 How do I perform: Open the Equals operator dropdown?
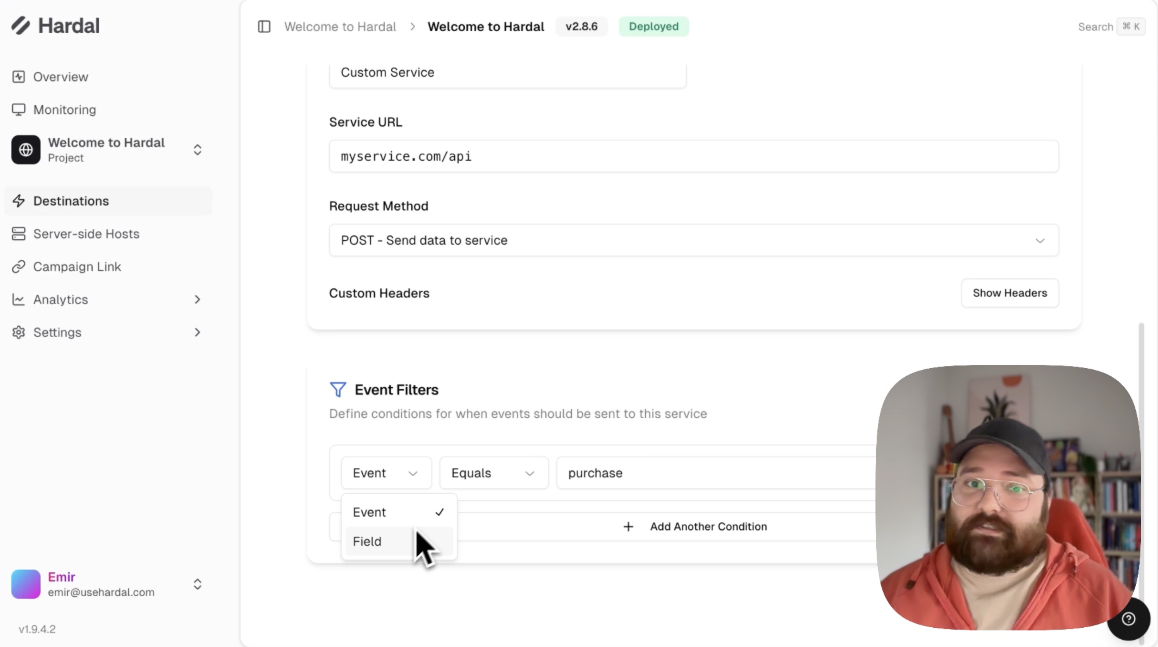coord(493,473)
